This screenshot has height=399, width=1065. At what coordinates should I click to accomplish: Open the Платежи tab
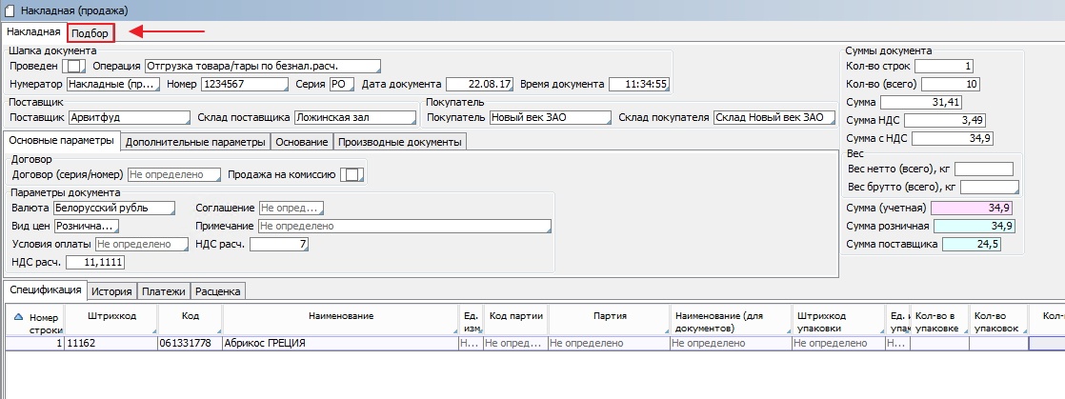click(164, 290)
